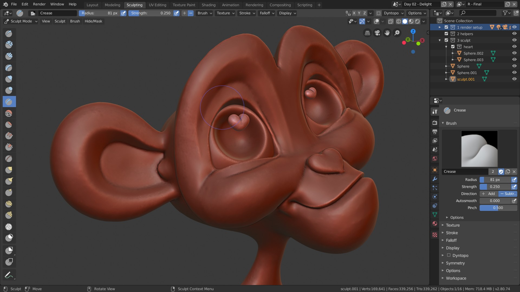This screenshot has width=520, height=292.
Task: Toggle visibility of heart object
Action: 515,46
